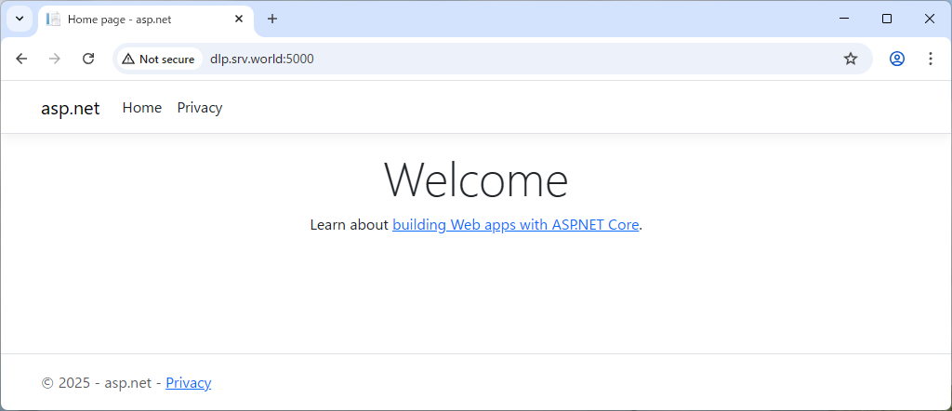Open the Chrome three-dot menu
This screenshot has height=411, width=952.
(930, 59)
